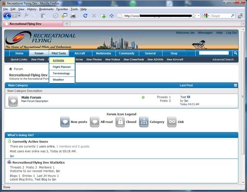Click the Currently Active Users icon

[9, 141]
